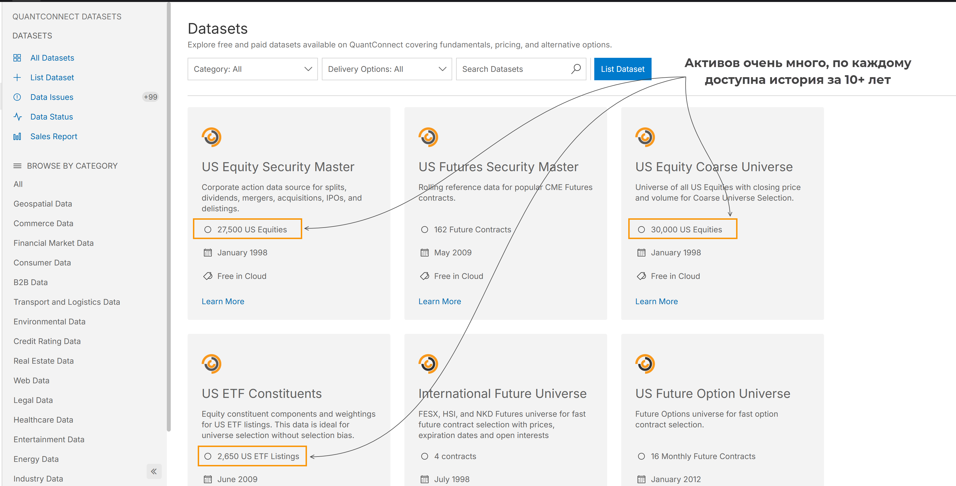Screen dimensions: 956x486
Task: Click the hamburger icon by Browse By Category
Action: pos(17,166)
